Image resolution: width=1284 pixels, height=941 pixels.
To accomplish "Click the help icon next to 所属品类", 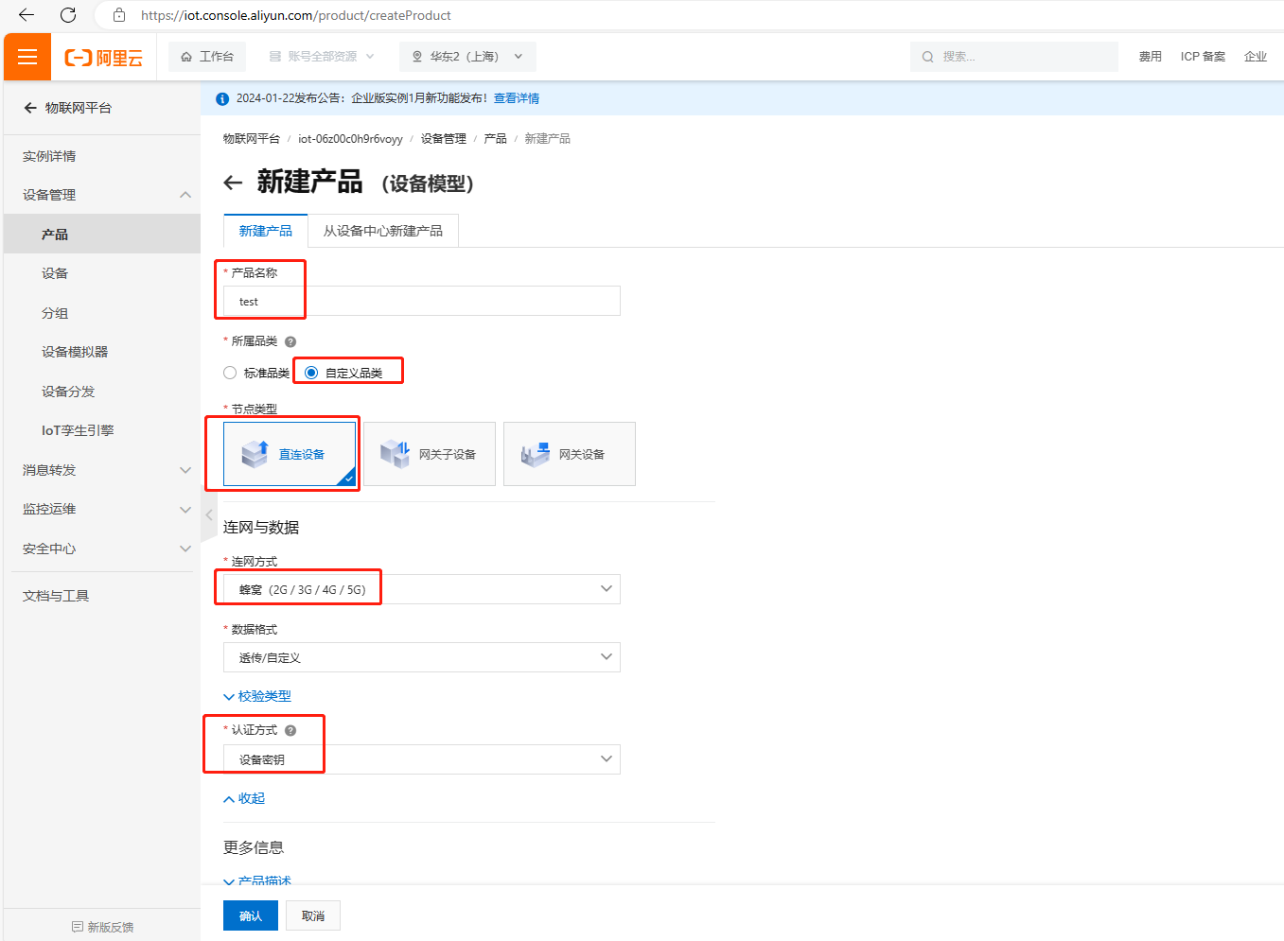I will pyautogui.click(x=290, y=341).
